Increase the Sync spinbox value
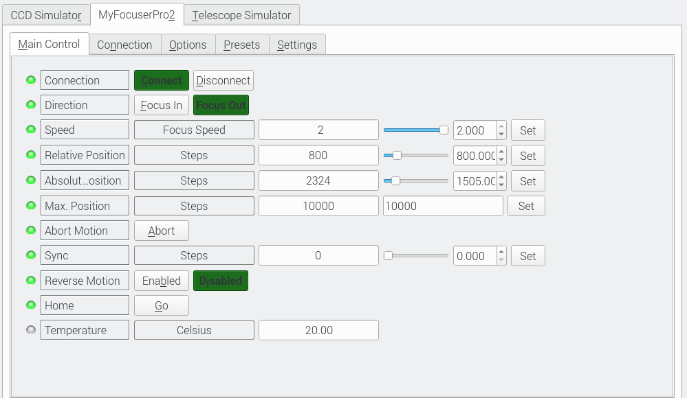This screenshot has height=398, width=687. [x=501, y=252]
